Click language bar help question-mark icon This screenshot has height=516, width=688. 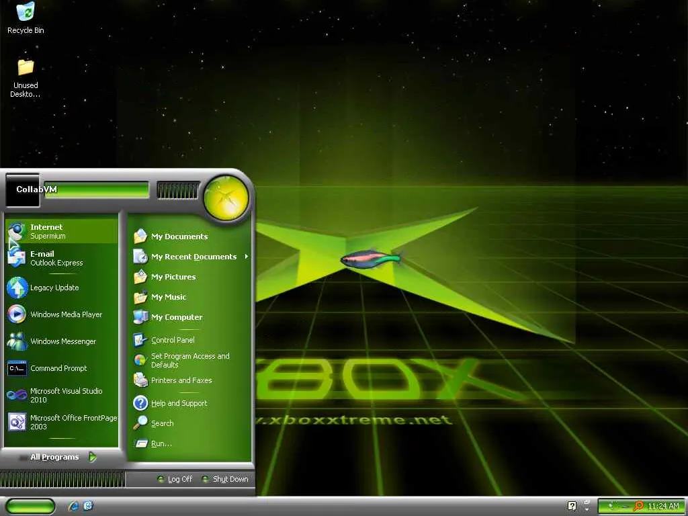click(572, 506)
